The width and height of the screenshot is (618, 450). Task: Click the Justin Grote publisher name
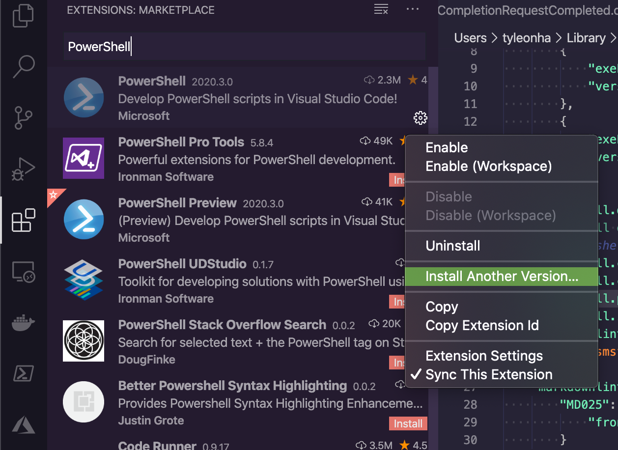(151, 421)
